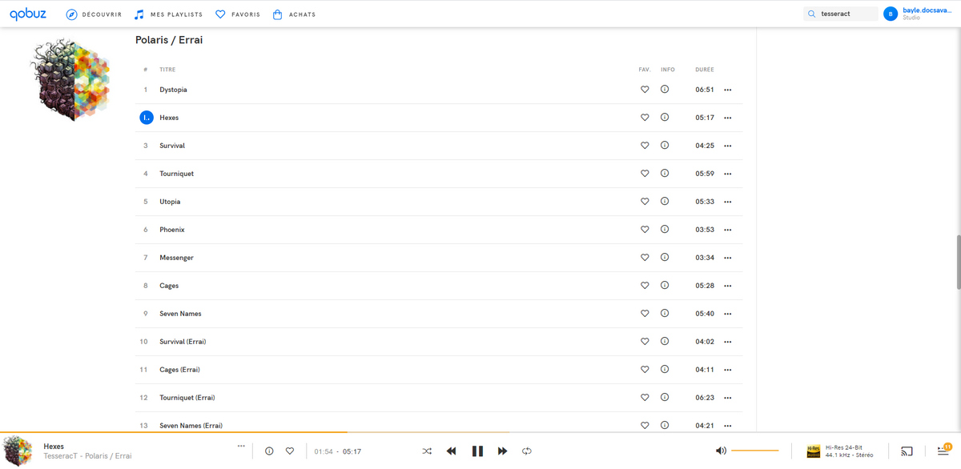The image size is (961, 469).
Task: Open info icon for Survival 04:25
Action: click(x=665, y=146)
